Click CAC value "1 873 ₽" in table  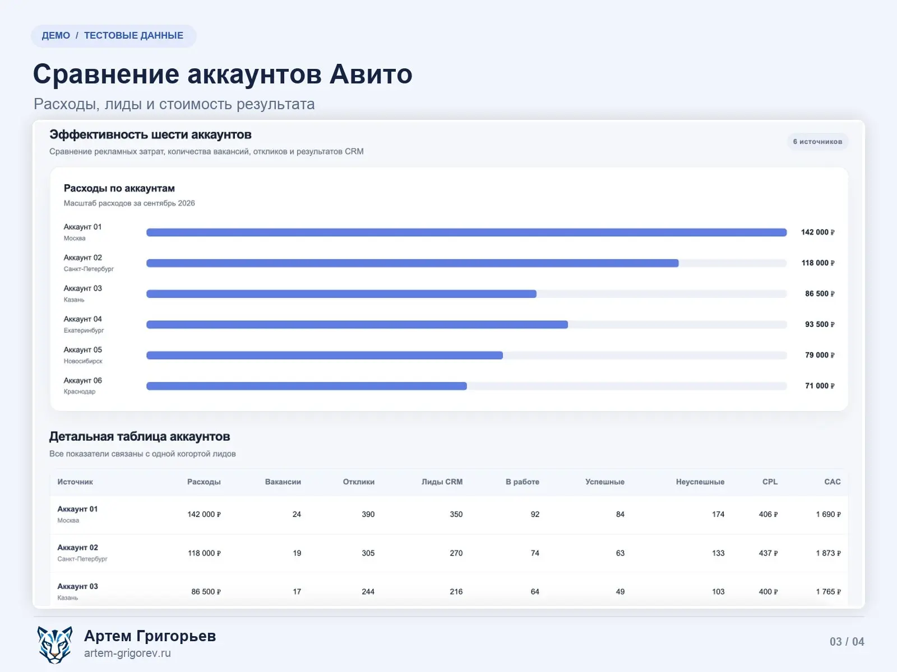pos(828,553)
